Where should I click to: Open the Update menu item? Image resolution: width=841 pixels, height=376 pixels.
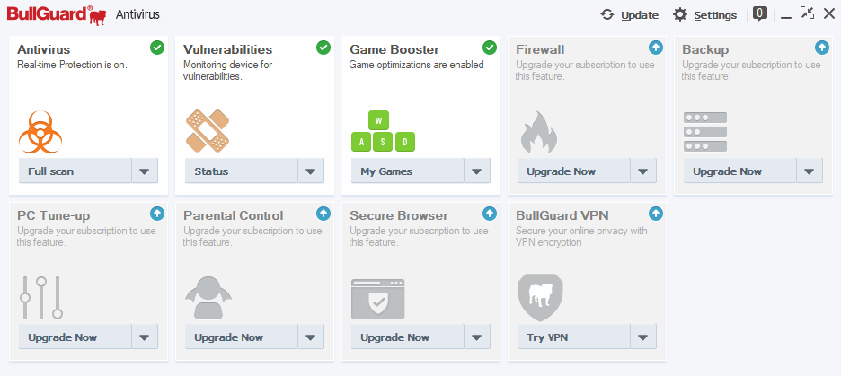pos(630,14)
